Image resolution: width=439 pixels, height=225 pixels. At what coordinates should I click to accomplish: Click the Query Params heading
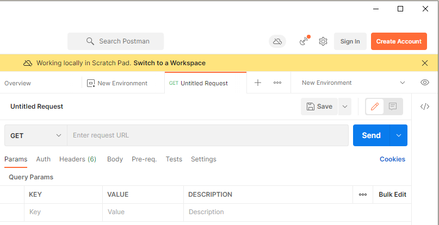pos(31,177)
